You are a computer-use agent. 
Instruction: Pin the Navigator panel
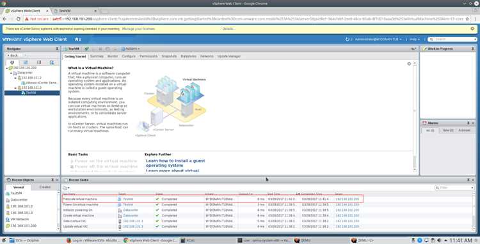click(57, 49)
